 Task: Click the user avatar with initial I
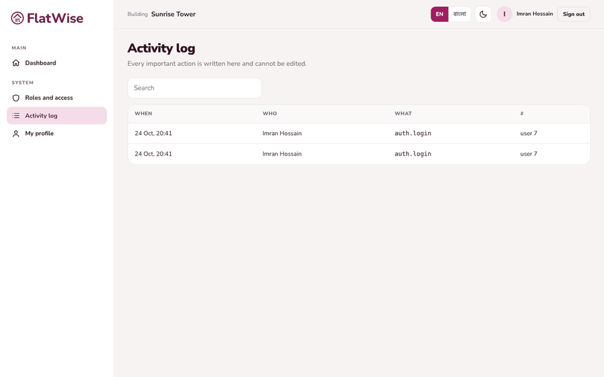pos(504,14)
